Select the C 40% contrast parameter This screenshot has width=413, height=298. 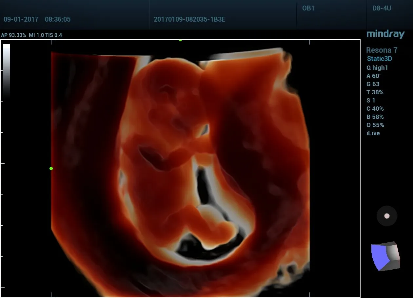[x=375, y=109]
